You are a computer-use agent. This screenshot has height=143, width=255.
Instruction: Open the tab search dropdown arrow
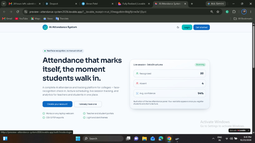(x=3, y=3)
